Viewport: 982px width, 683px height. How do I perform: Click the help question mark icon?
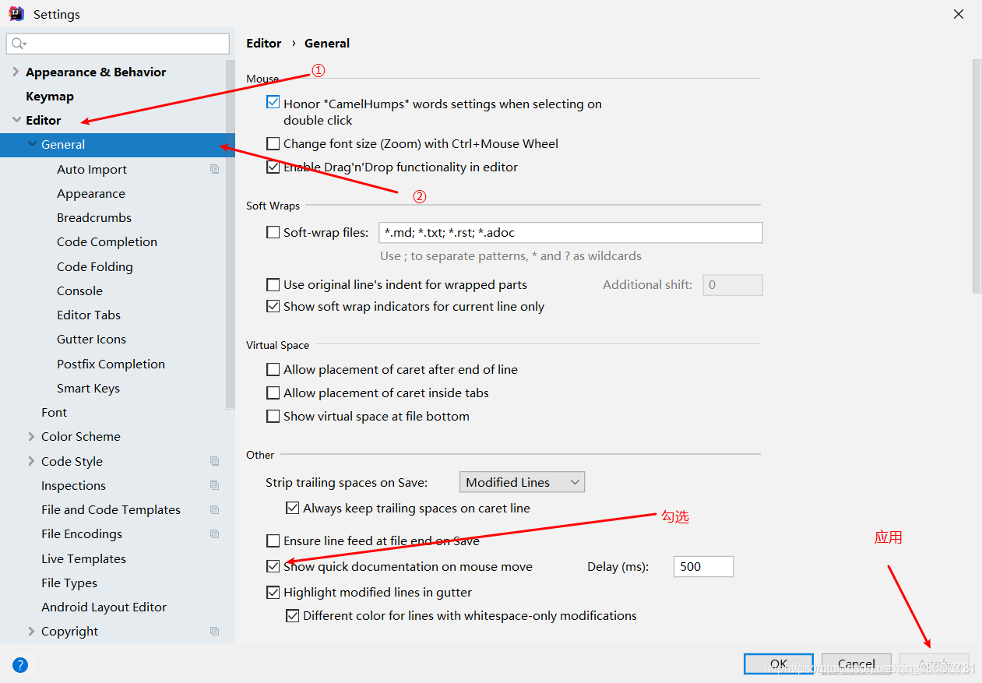point(20,665)
